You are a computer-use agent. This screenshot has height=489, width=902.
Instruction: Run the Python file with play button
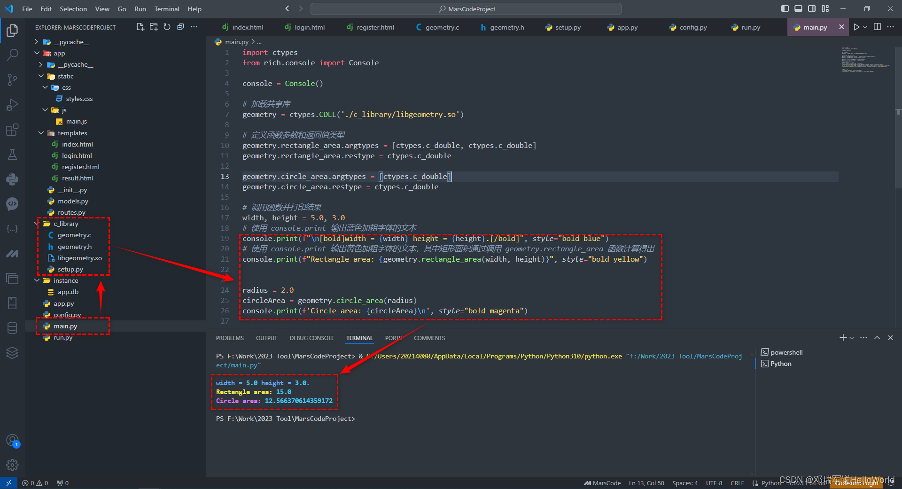pyautogui.click(x=856, y=27)
